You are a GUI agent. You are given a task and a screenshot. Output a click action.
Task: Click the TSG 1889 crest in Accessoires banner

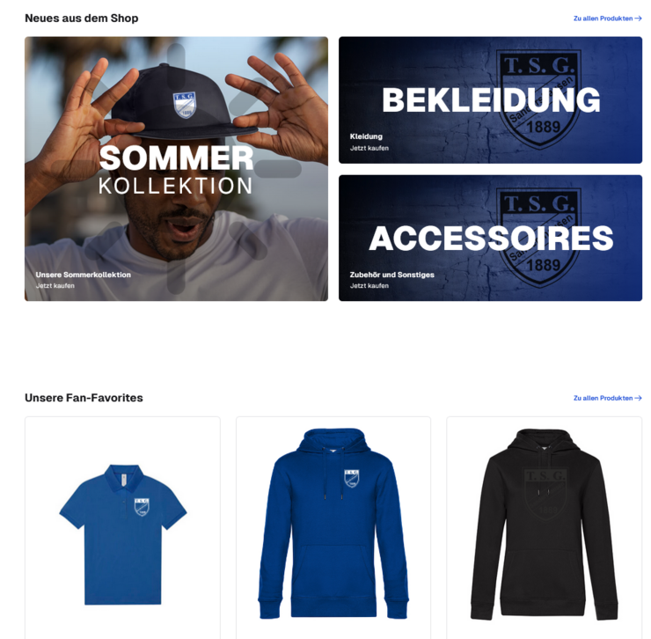tap(539, 238)
